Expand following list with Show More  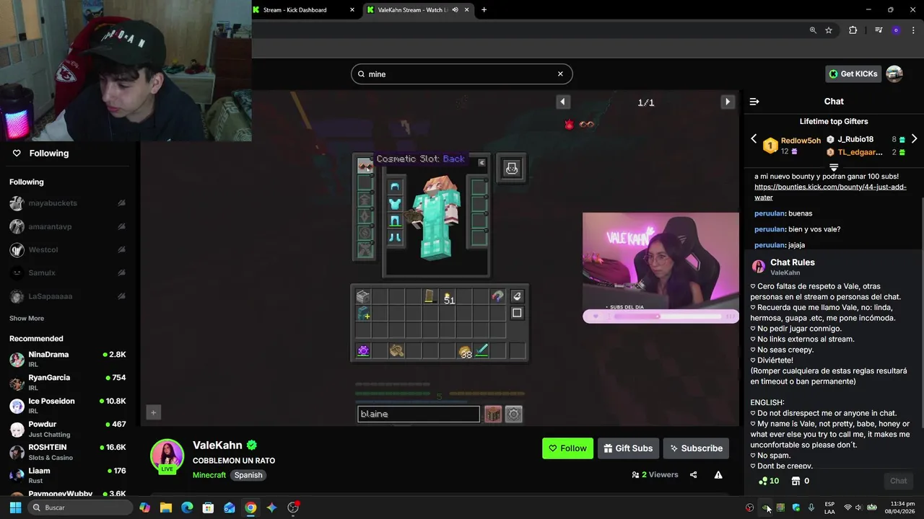(x=27, y=318)
